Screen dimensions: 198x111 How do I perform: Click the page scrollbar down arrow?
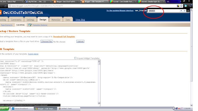point(192,105)
